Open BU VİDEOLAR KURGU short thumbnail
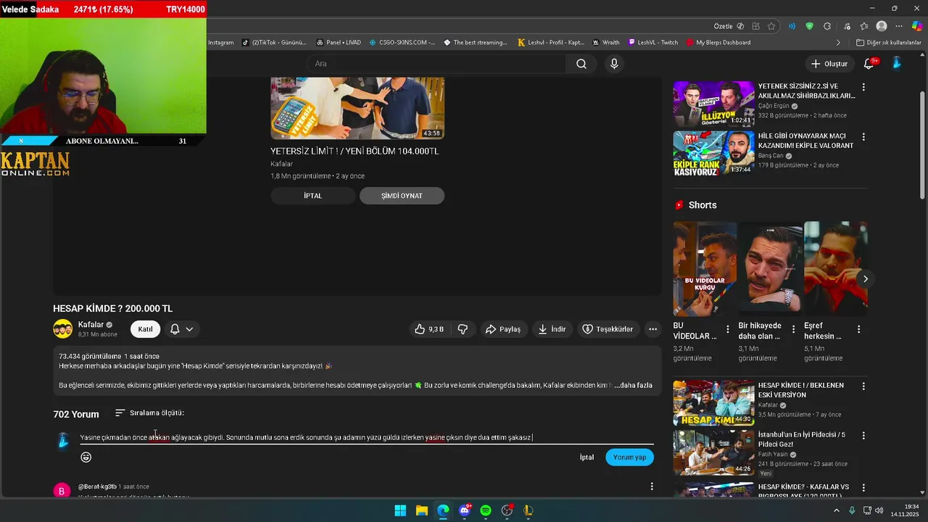The image size is (928, 522). coord(705,268)
